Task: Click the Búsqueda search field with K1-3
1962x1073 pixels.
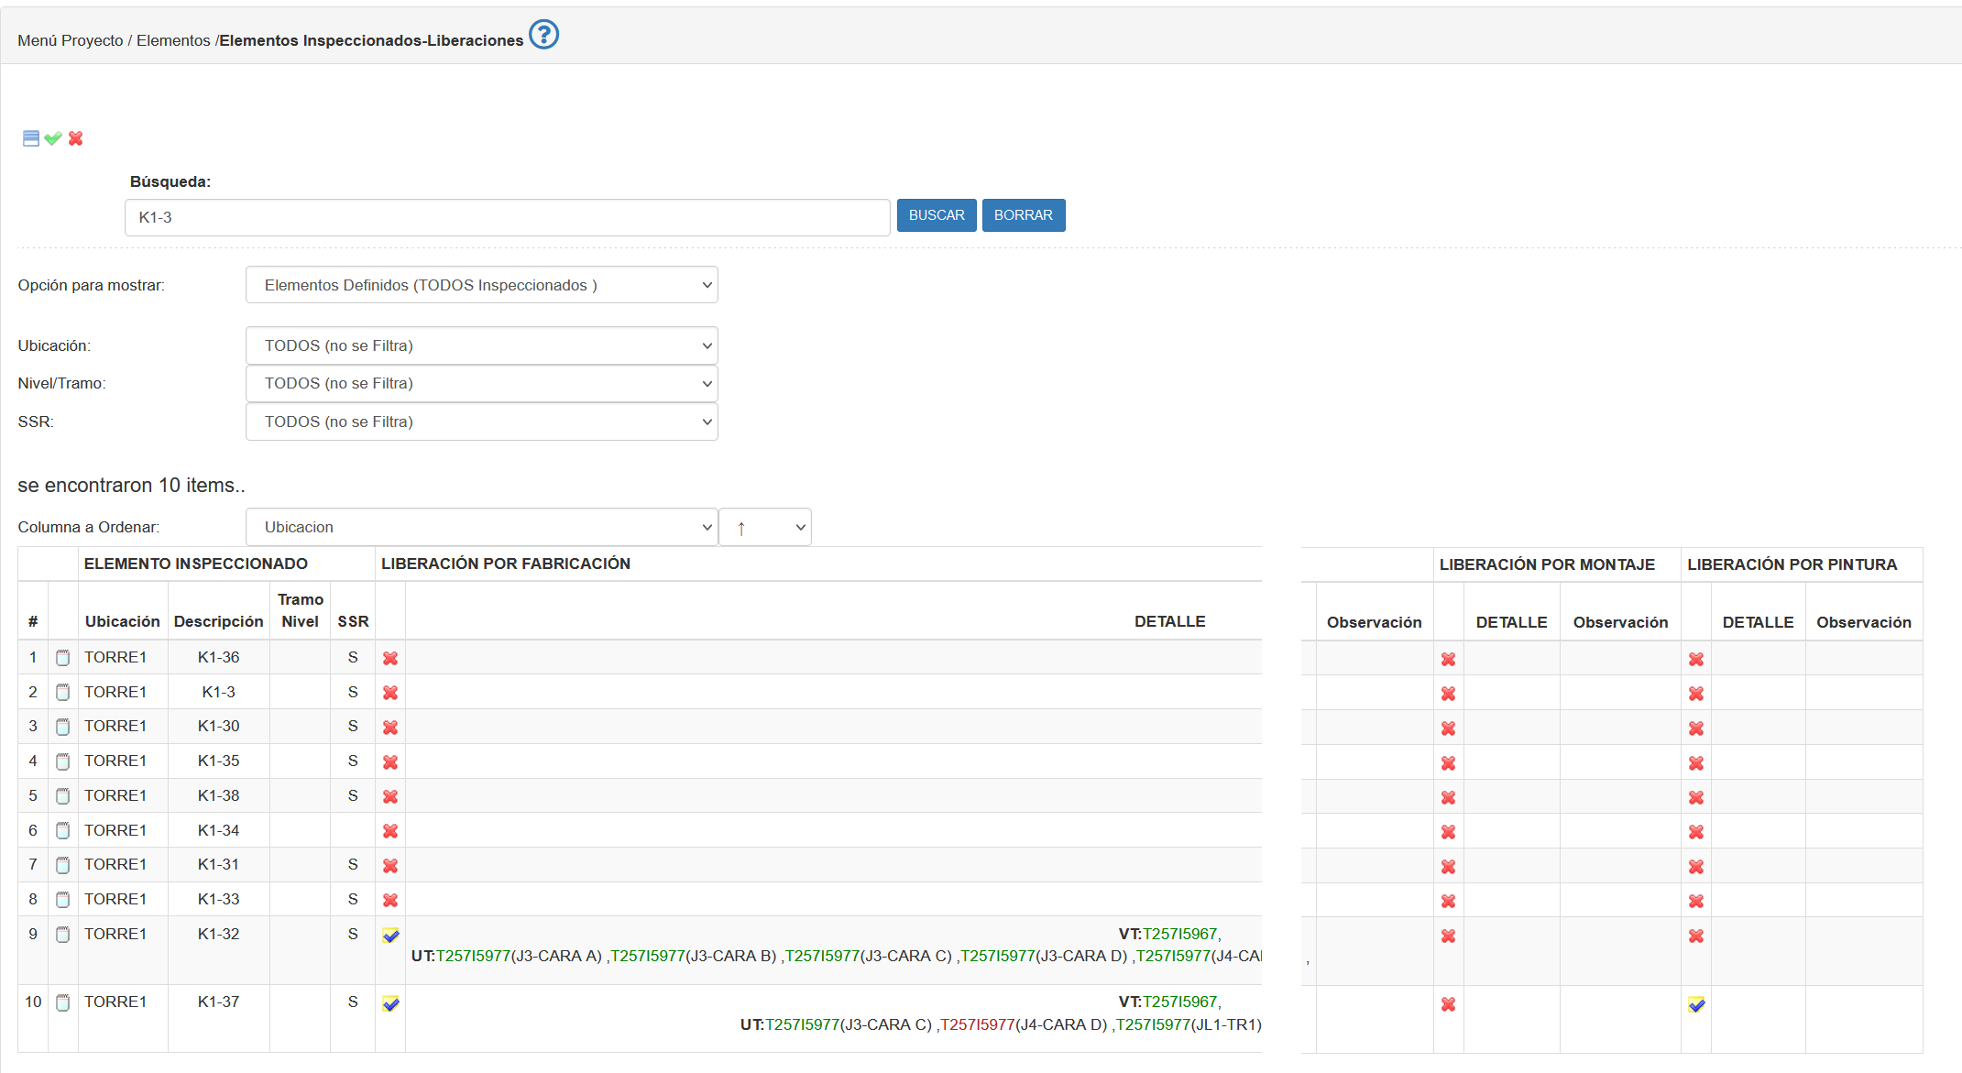Action: (x=507, y=218)
